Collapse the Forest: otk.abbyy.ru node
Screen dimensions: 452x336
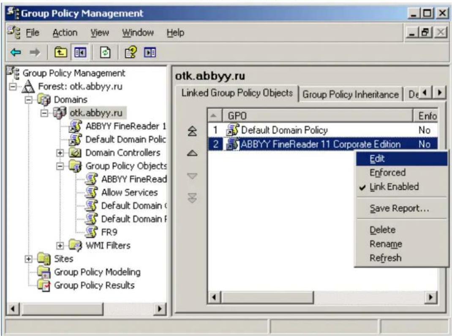tap(13, 87)
